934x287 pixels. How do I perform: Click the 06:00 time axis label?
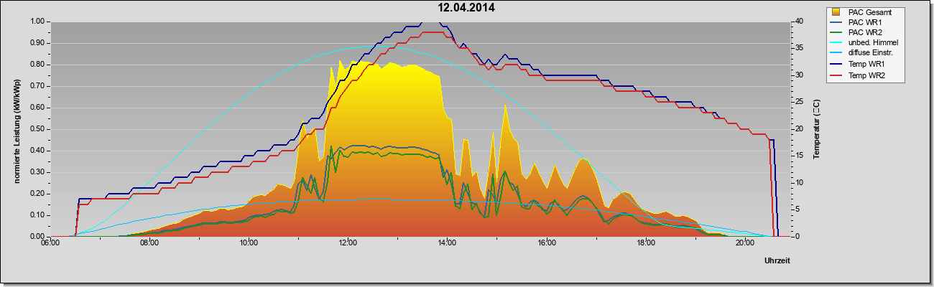(50, 243)
